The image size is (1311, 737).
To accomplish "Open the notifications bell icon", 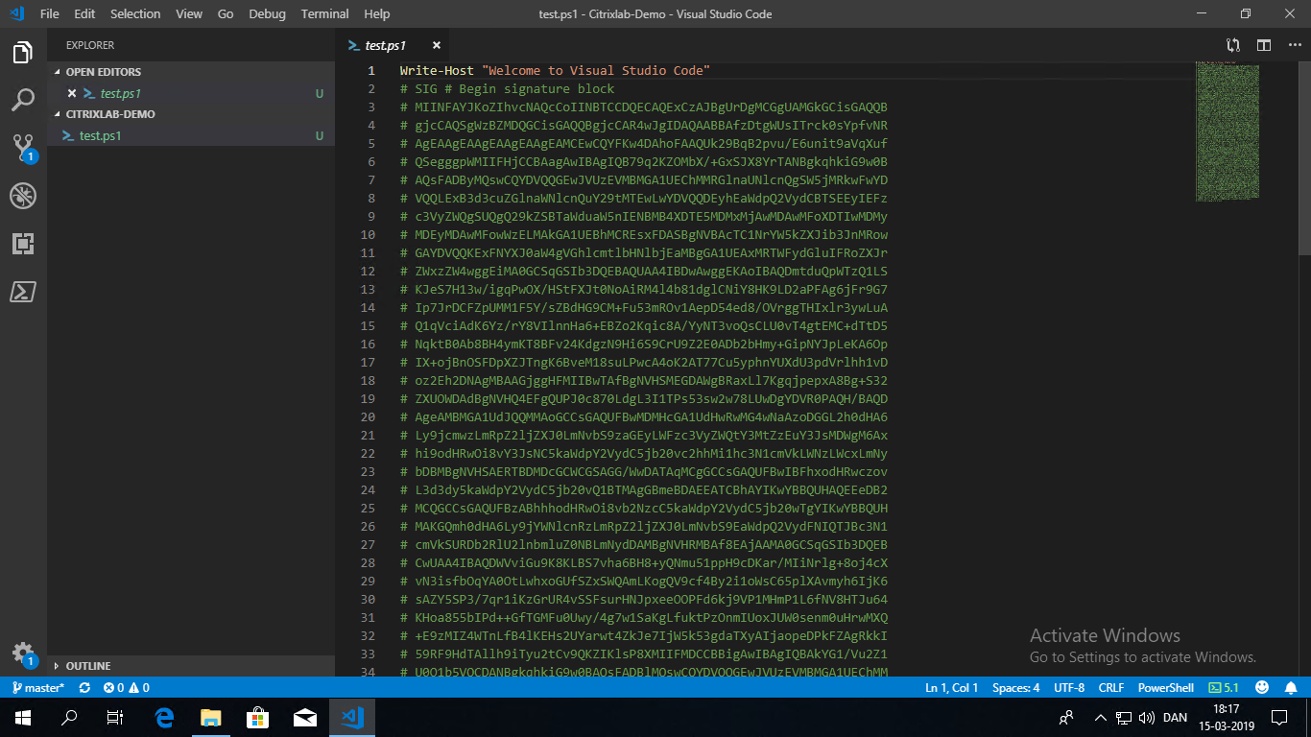I will 1289,687.
